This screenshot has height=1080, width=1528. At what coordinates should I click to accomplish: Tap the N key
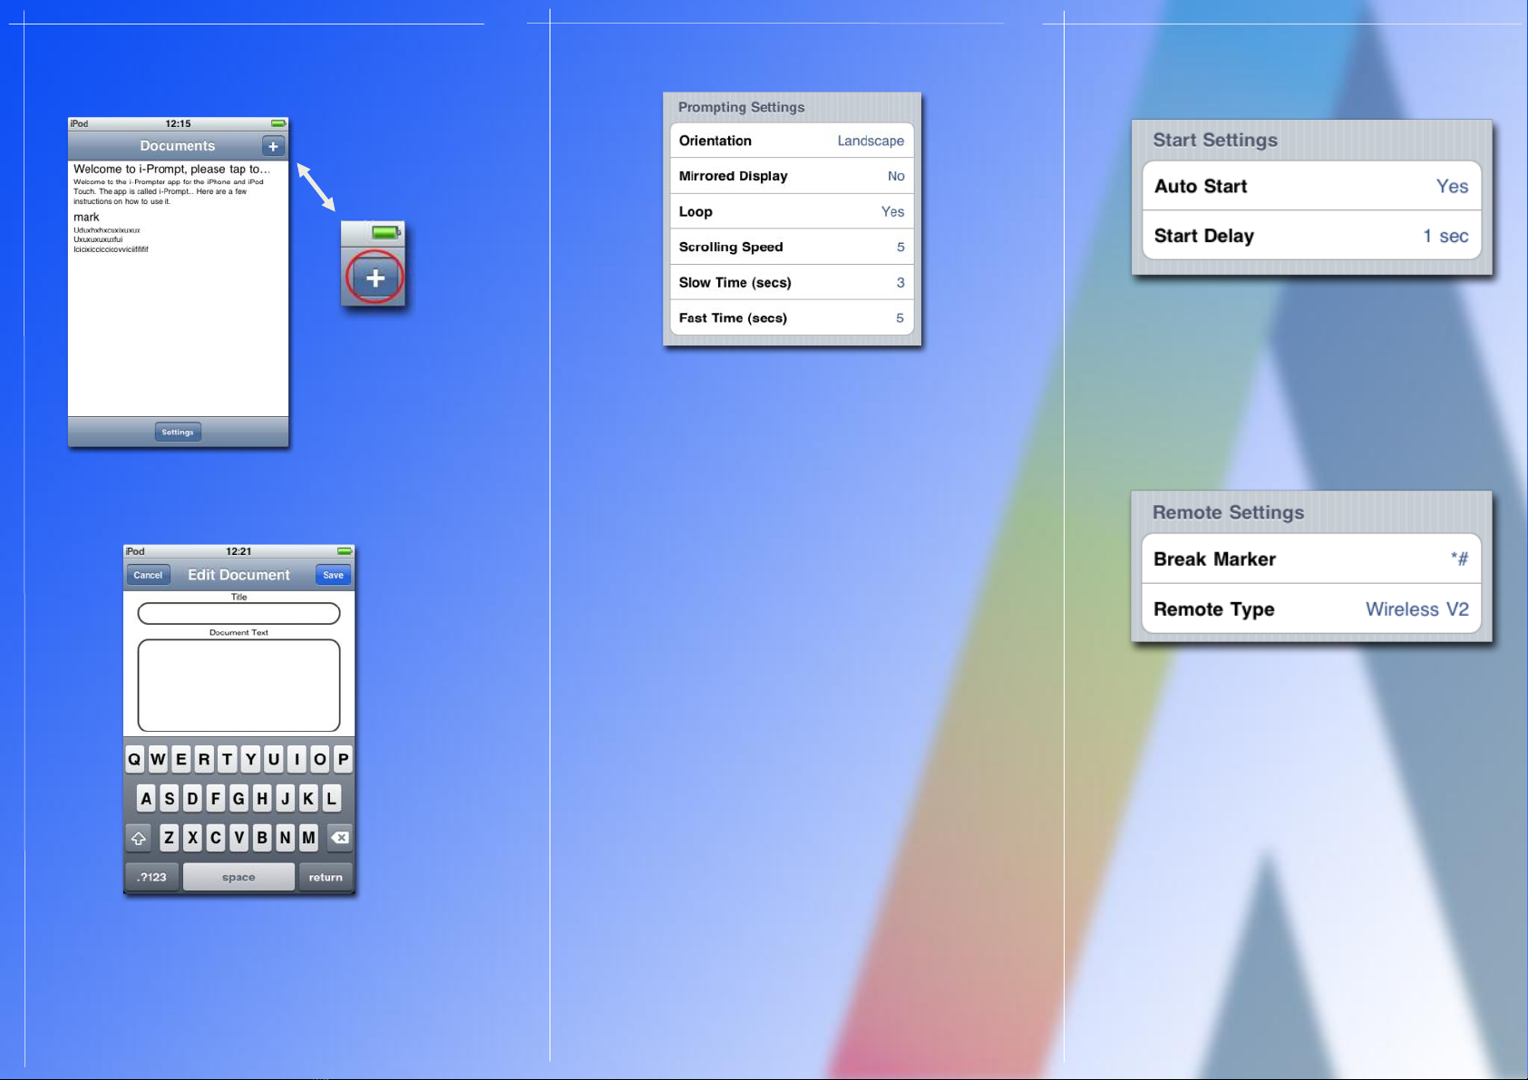286,838
